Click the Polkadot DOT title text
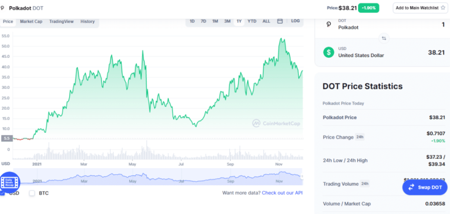 pos(26,8)
